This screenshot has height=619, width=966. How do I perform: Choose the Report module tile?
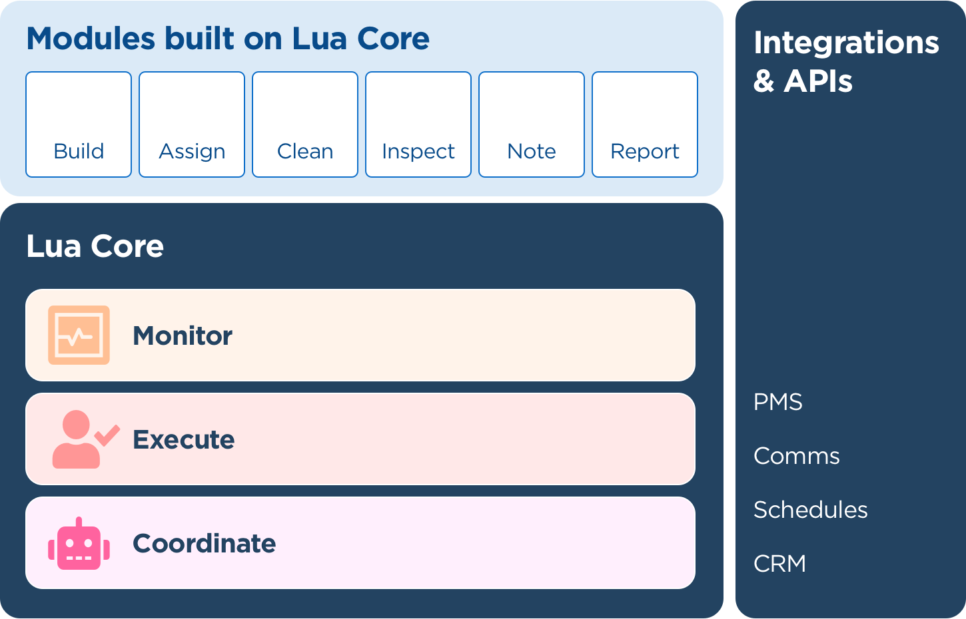tap(645, 124)
